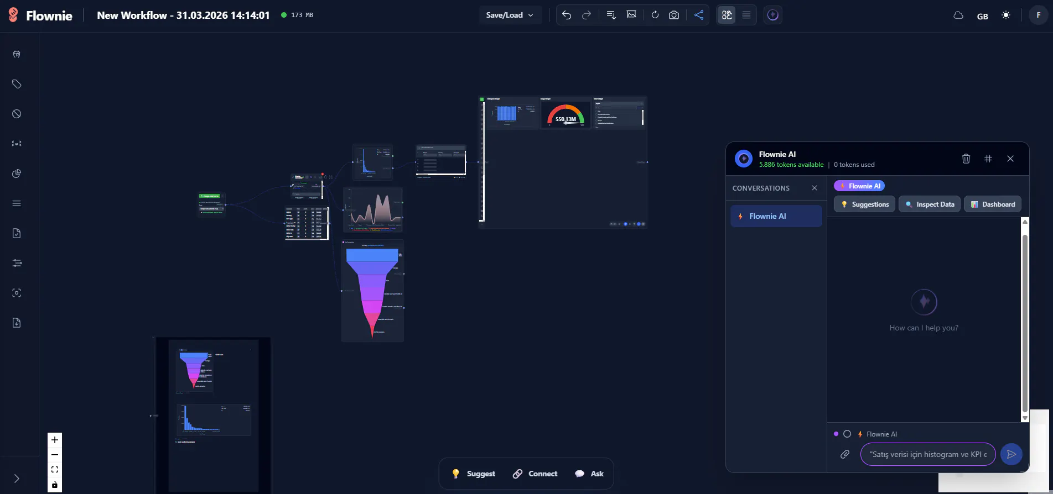The width and height of the screenshot is (1053, 494).
Task: Zoom in the canvas with plus button
Action: click(x=55, y=440)
